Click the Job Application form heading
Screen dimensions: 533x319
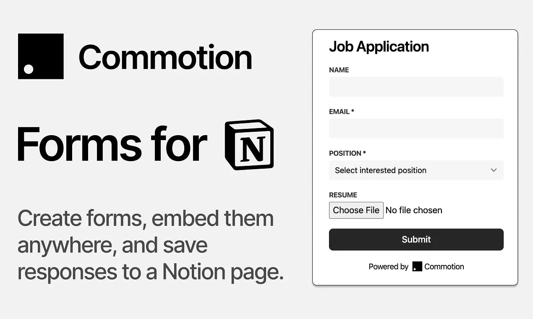coord(379,47)
